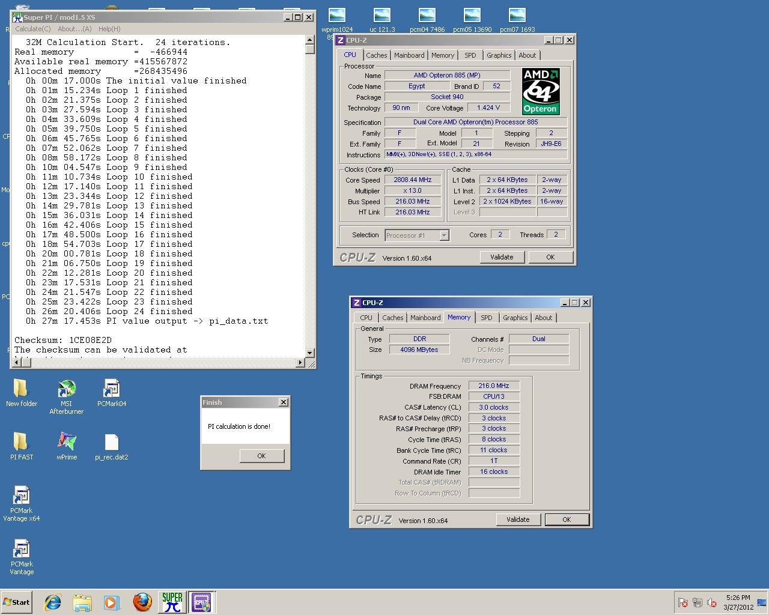Open the wprim1024 desktop image file
The image size is (769, 615).
click(337, 20)
